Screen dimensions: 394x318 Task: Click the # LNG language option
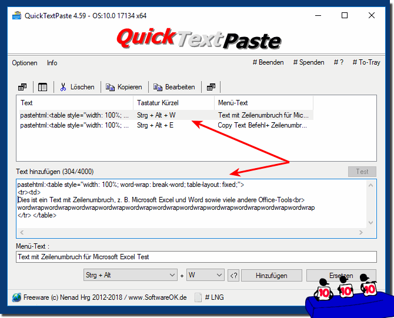pyautogui.click(x=214, y=297)
